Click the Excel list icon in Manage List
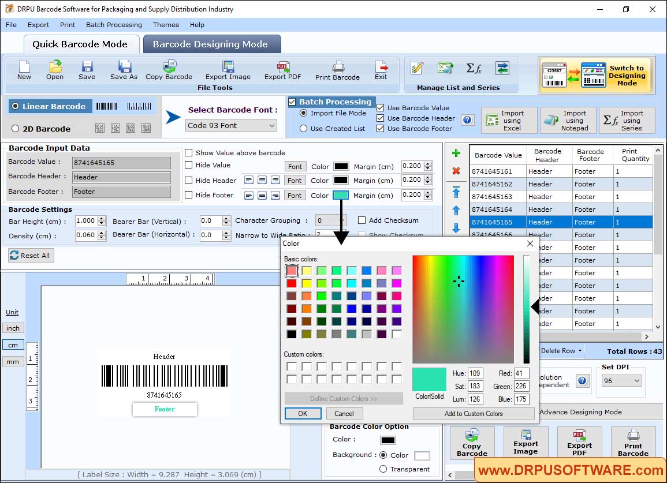667x483 pixels. (445, 68)
